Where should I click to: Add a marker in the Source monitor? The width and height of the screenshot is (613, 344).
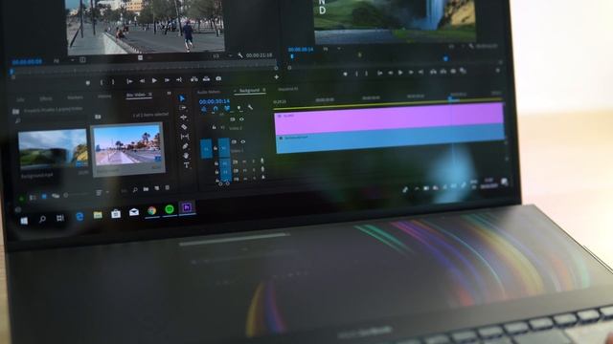point(88,83)
